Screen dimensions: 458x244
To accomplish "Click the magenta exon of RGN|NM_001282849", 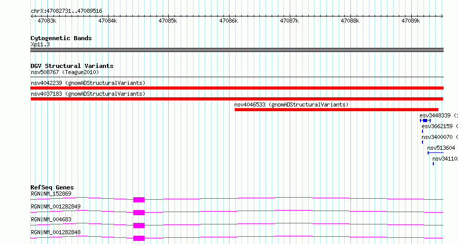I will point(139,213).
